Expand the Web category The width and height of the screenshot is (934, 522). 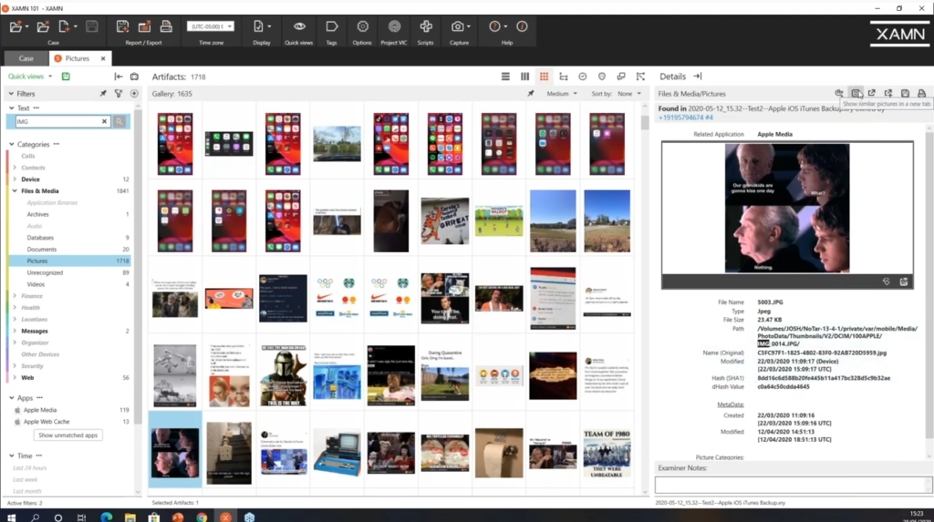[x=15, y=377]
